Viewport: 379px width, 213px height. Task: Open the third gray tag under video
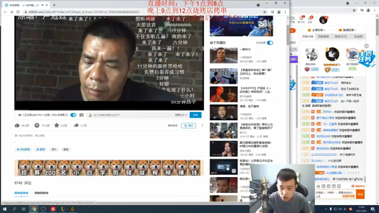point(54,150)
